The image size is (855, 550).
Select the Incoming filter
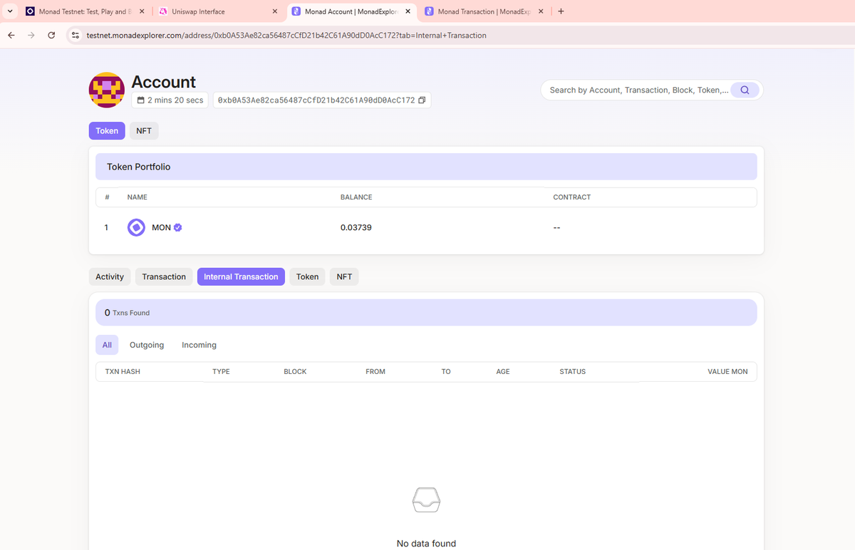[199, 345]
